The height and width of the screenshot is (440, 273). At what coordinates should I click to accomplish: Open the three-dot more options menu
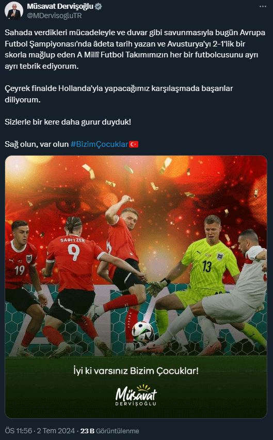[262, 6]
